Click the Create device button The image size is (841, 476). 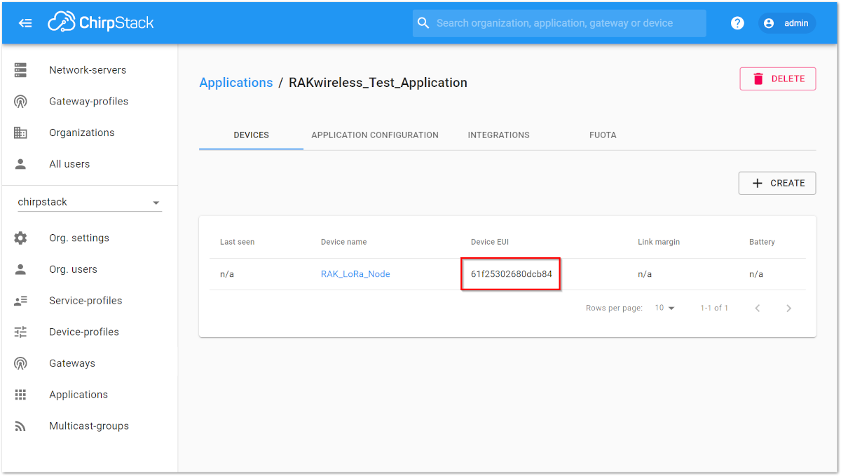777,183
